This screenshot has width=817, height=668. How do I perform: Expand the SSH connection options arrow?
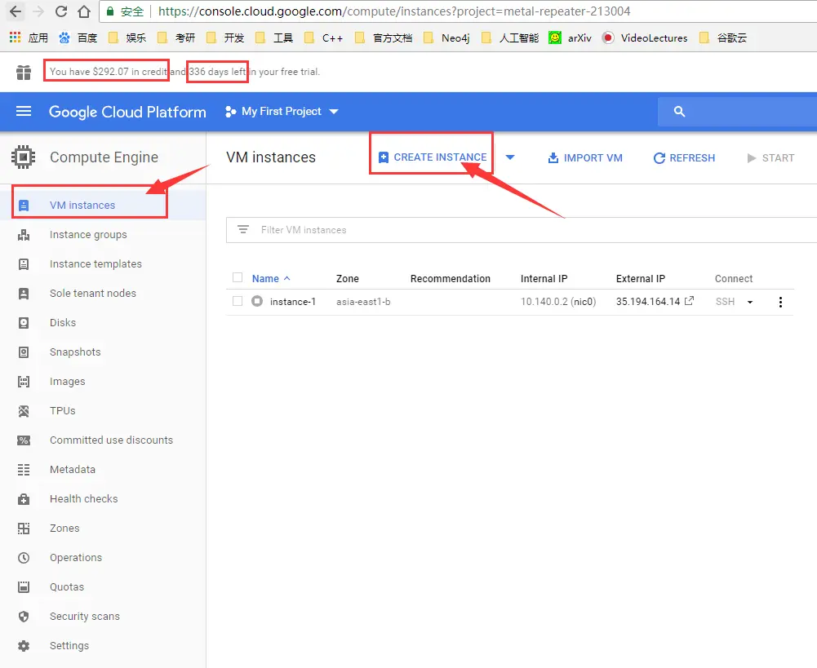[750, 302]
